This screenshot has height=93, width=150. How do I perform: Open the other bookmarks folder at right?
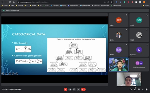pos(145,6)
